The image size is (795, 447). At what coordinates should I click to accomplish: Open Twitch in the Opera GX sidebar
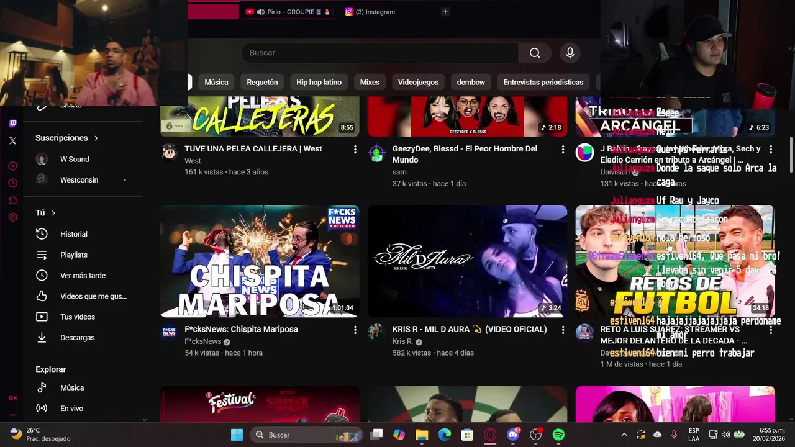point(12,124)
